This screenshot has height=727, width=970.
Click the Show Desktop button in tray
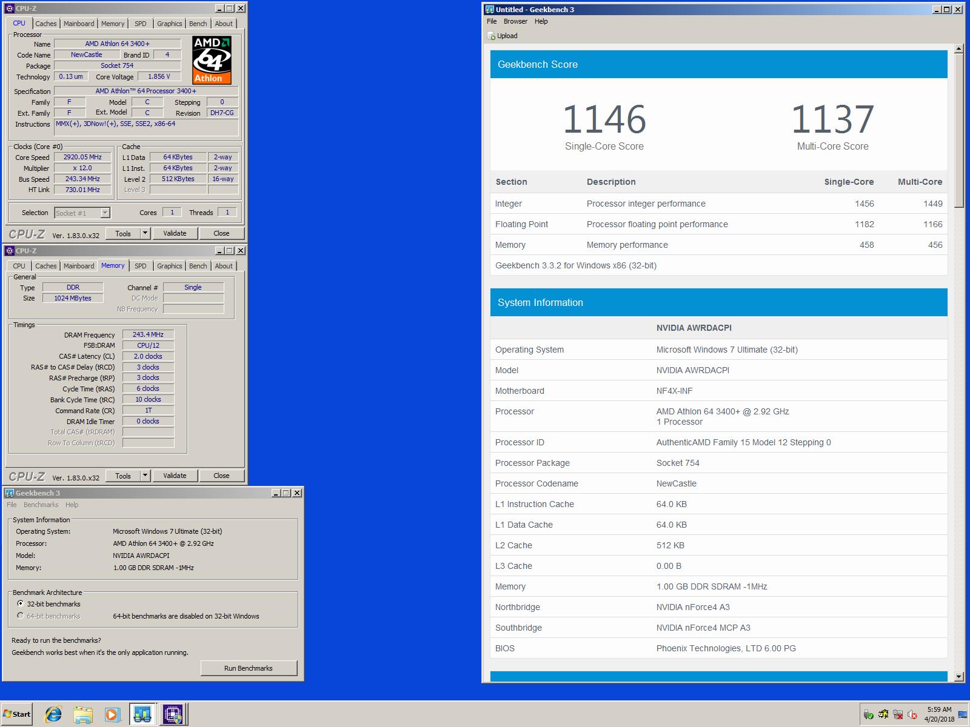pyautogui.click(x=963, y=715)
